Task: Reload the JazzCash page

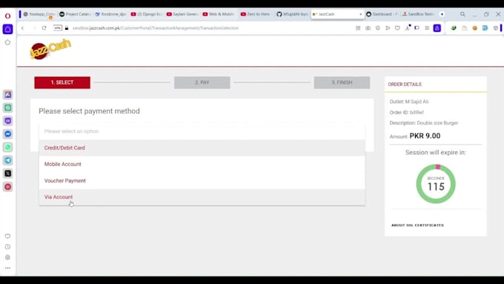Action: (44, 28)
